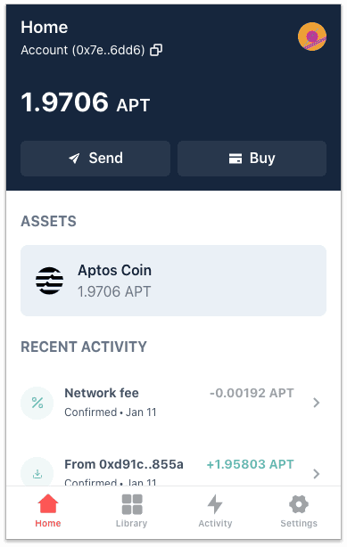Select the Network fee percent icon

coord(37,403)
